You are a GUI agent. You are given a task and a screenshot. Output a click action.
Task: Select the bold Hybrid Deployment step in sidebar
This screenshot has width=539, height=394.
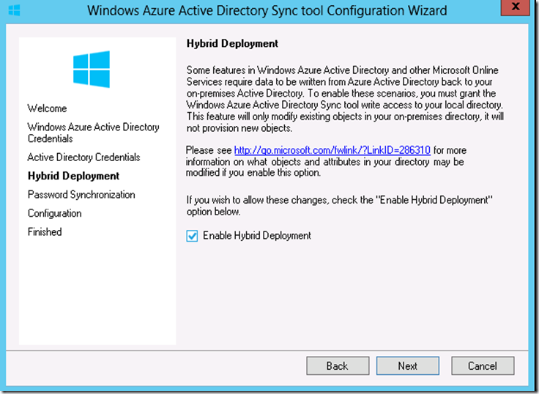(x=73, y=176)
